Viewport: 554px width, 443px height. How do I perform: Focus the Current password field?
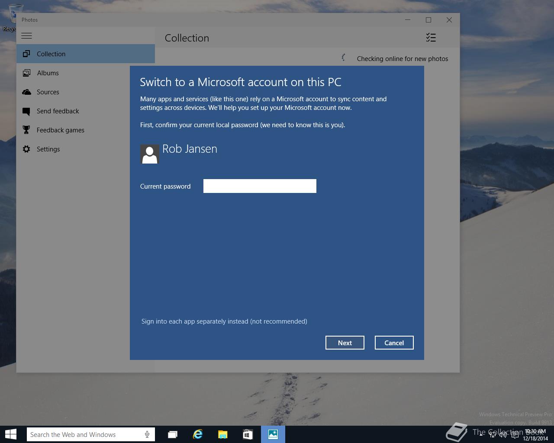[x=260, y=186]
